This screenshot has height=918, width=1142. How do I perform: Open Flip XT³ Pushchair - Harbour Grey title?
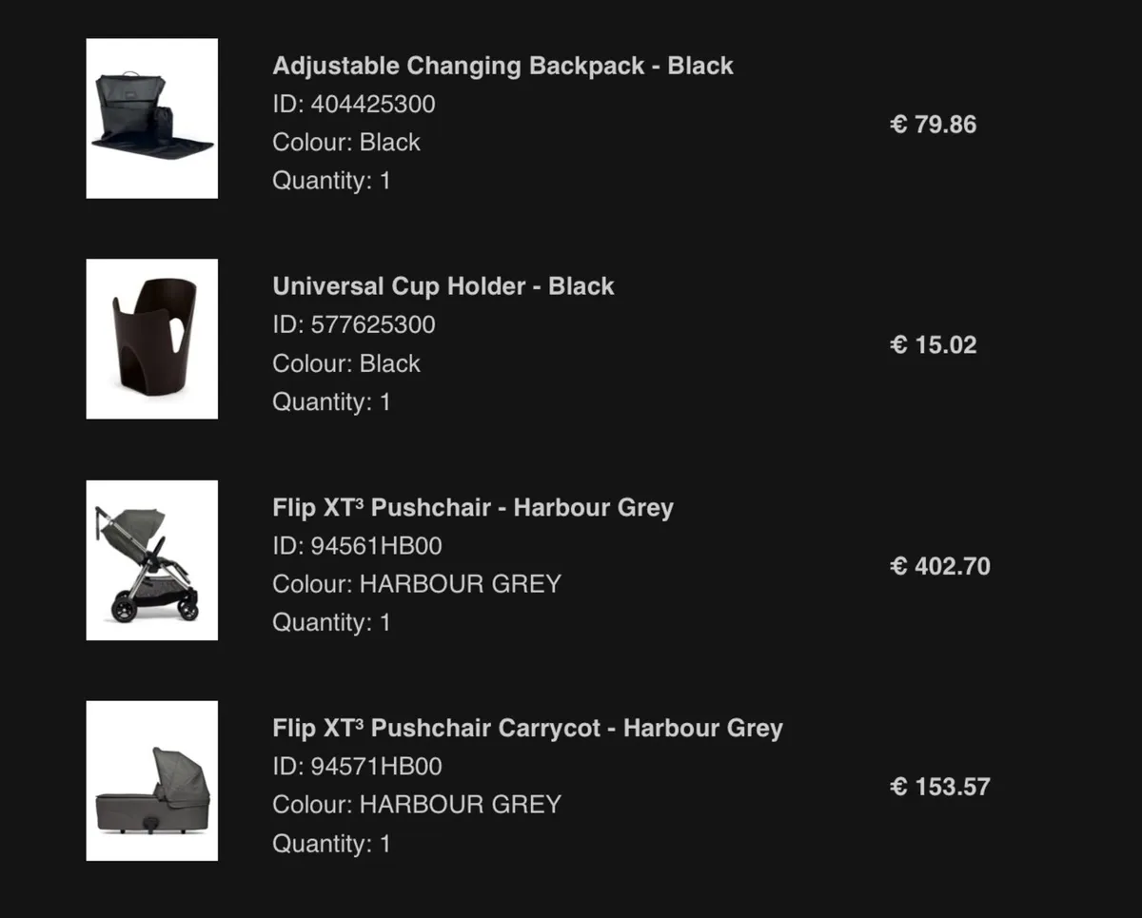click(x=473, y=508)
